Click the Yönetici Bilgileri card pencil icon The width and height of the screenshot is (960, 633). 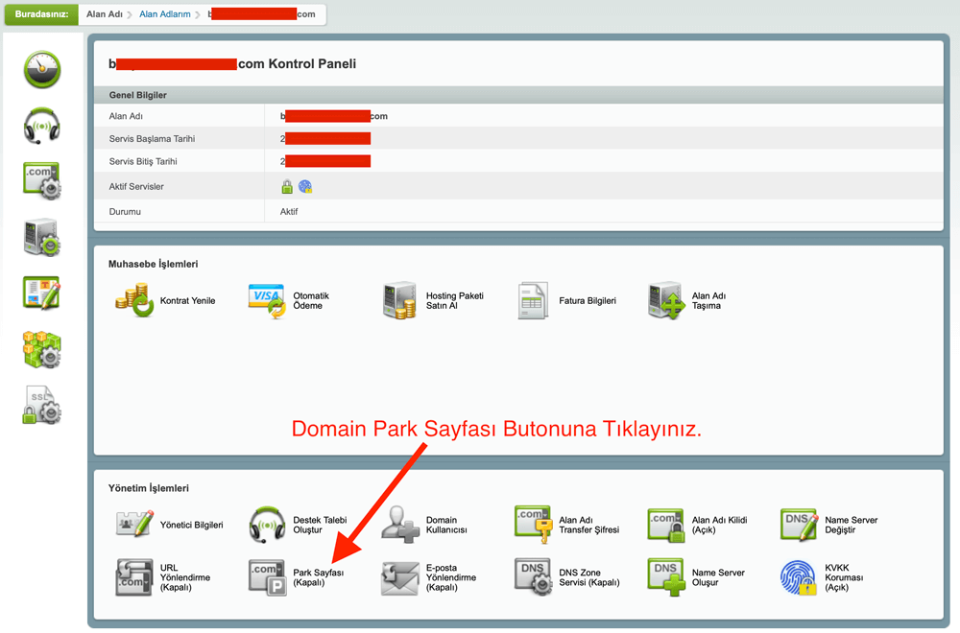[x=134, y=524]
